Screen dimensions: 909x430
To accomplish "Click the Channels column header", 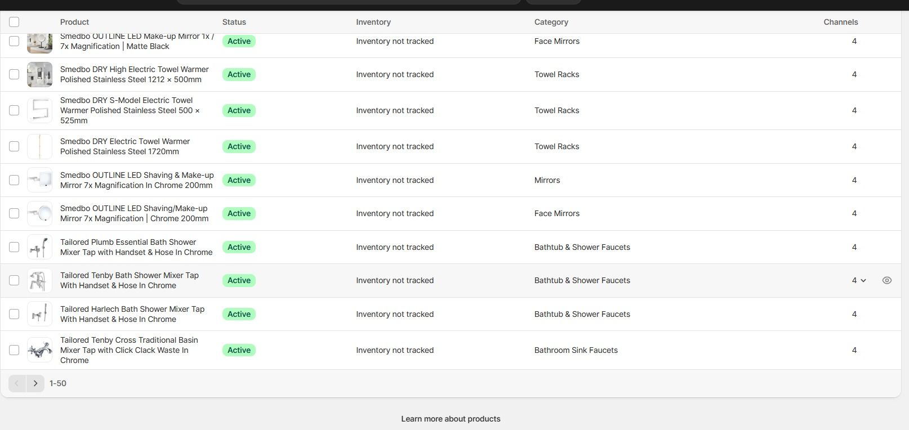I will 841,22.
